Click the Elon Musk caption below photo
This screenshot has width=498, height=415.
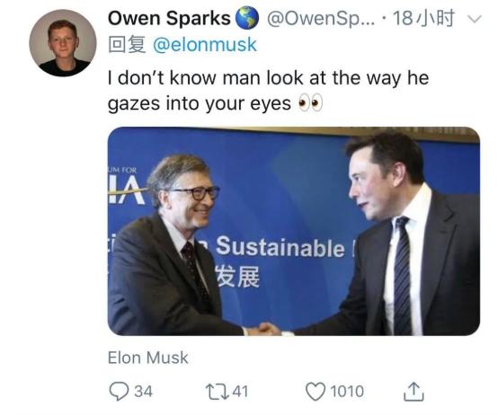point(148,358)
